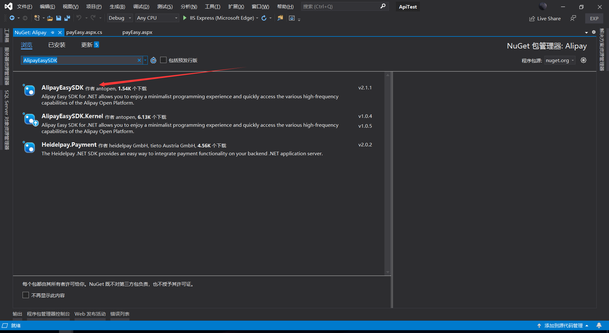
Task: Click the browser refresh icon in toolbar
Action: click(264, 18)
